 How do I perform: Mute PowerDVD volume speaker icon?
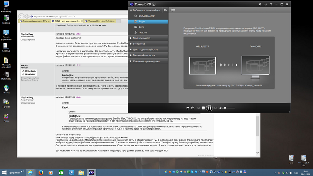pos(221,108)
